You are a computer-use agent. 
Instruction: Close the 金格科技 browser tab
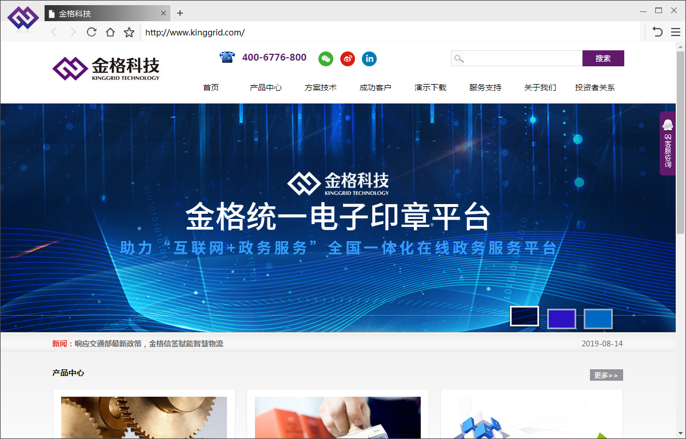click(x=163, y=13)
